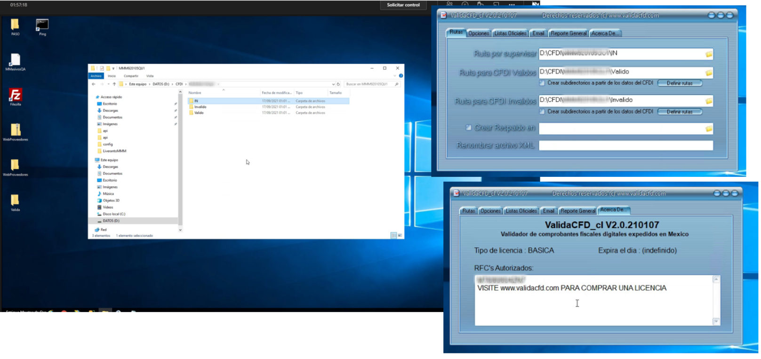Go forward in File Explorer
761x359 pixels.
pos(102,84)
